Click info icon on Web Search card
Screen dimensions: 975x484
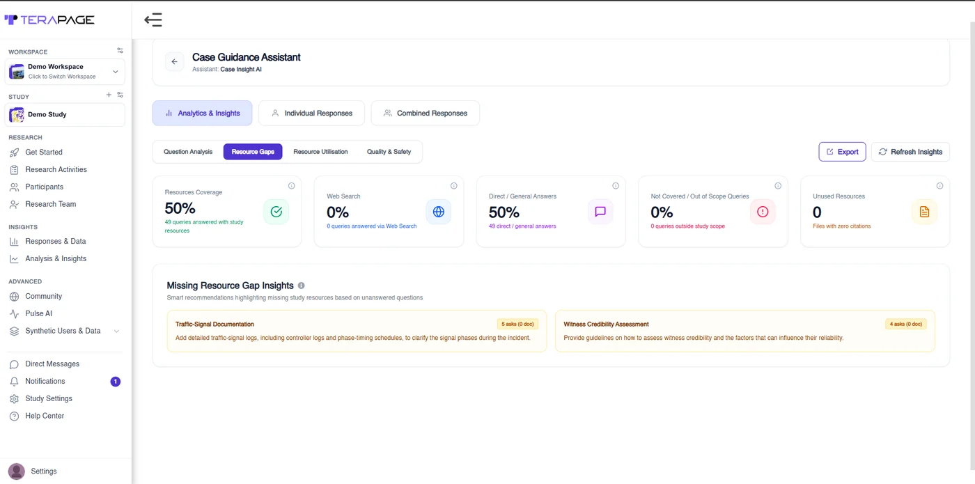tap(454, 186)
